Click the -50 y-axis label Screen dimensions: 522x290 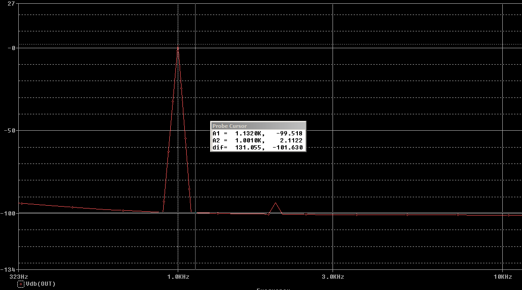pos(10,130)
